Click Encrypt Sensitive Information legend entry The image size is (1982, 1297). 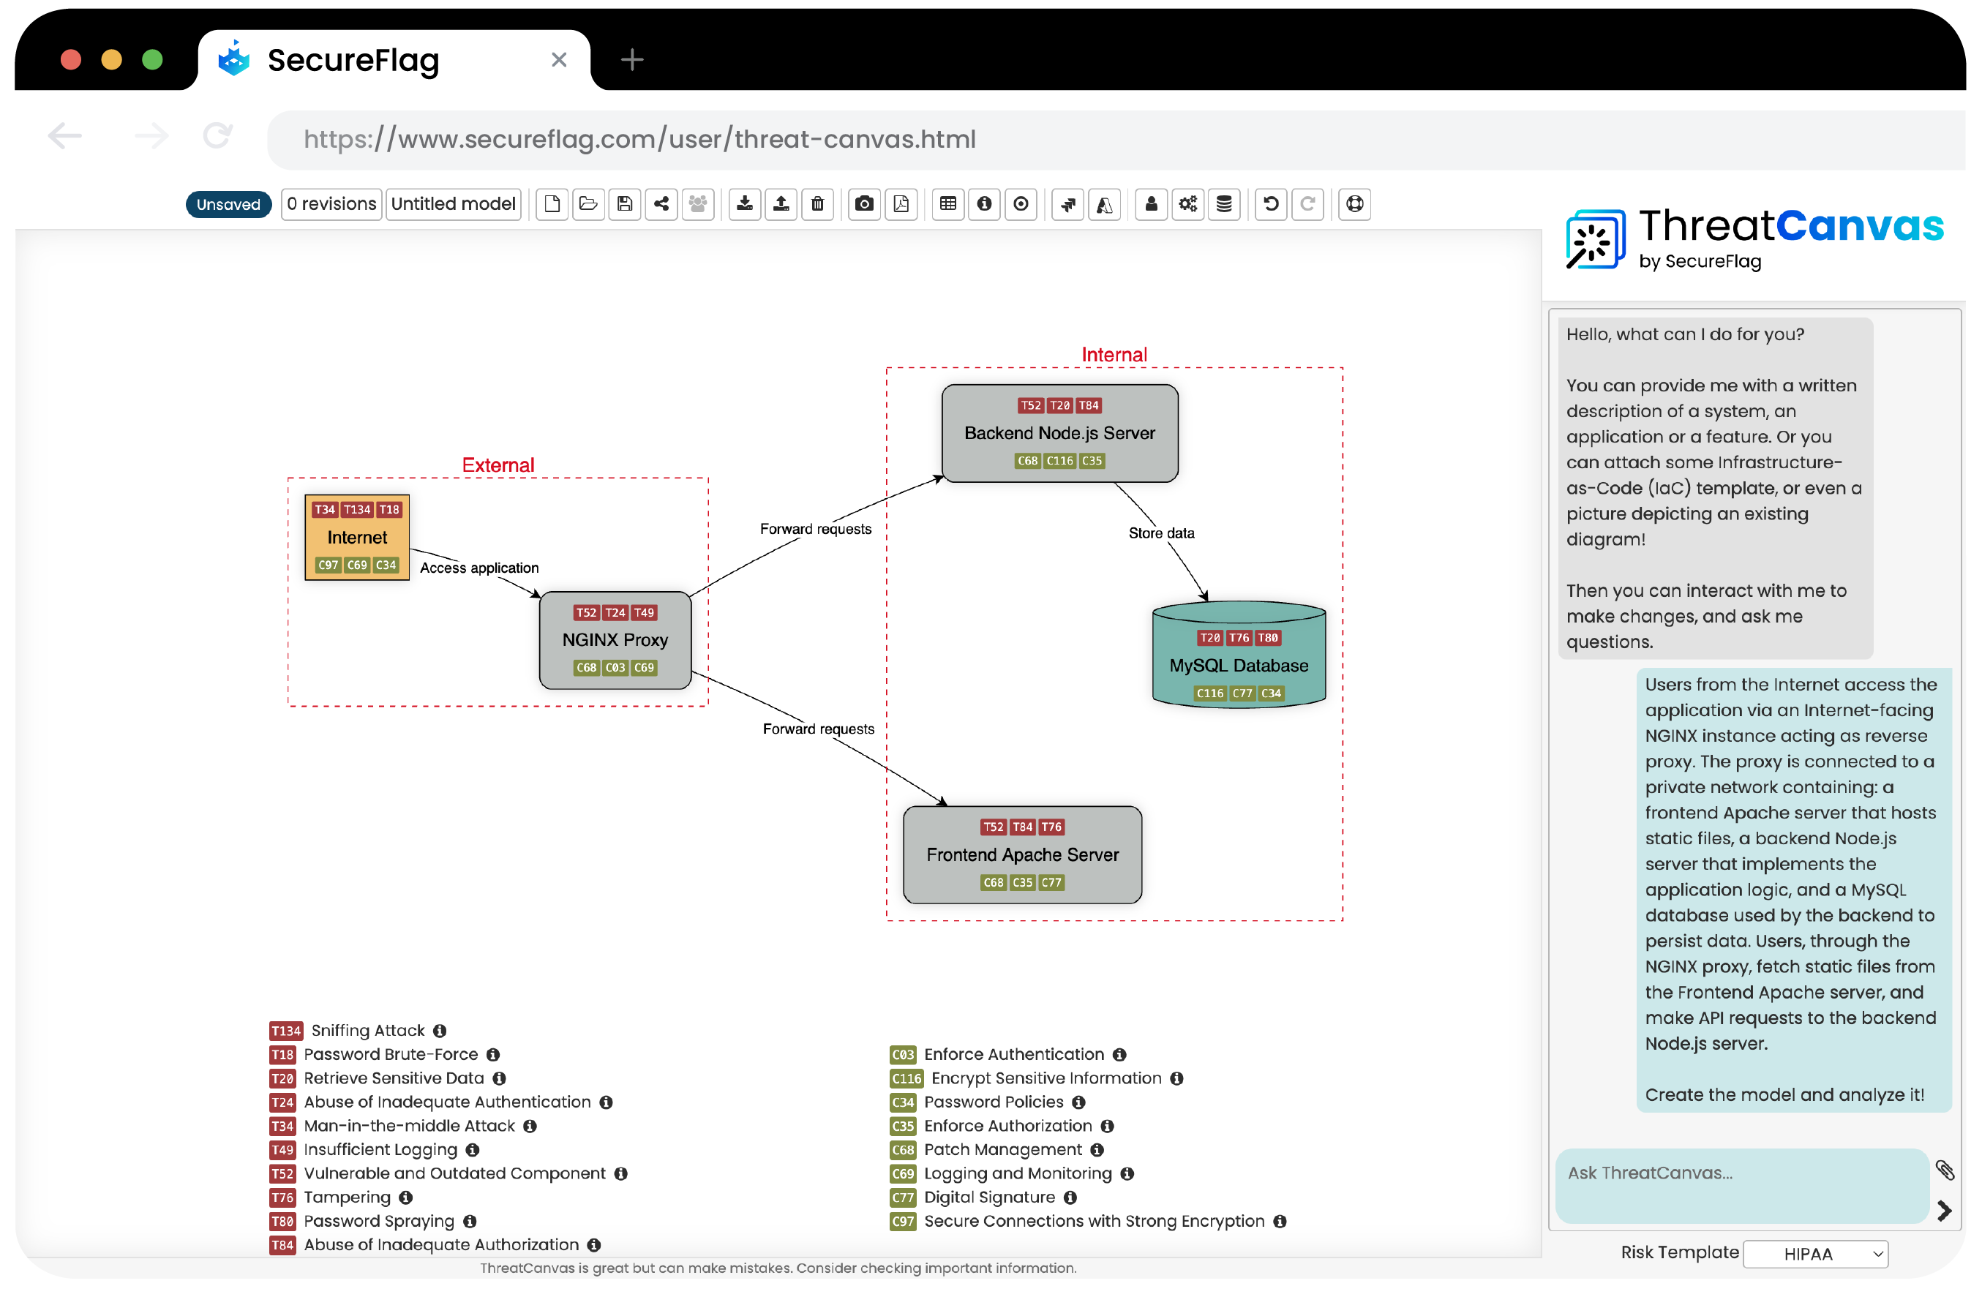pos(1046,1079)
